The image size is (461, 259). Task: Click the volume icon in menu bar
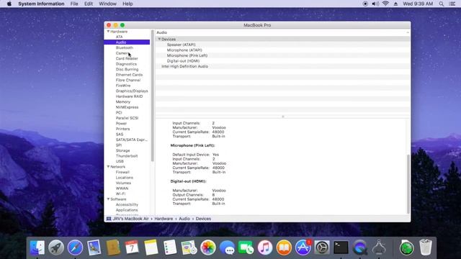coord(375,4)
